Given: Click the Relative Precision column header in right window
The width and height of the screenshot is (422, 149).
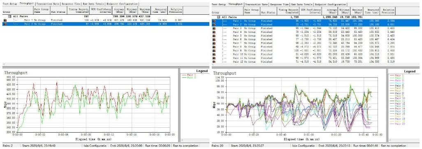Looking at the screenshot, I should click(x=388, y=11).
